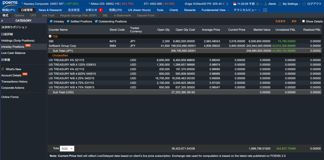
Task: Select the 口座管理 tab
Action: click(27, 10)
